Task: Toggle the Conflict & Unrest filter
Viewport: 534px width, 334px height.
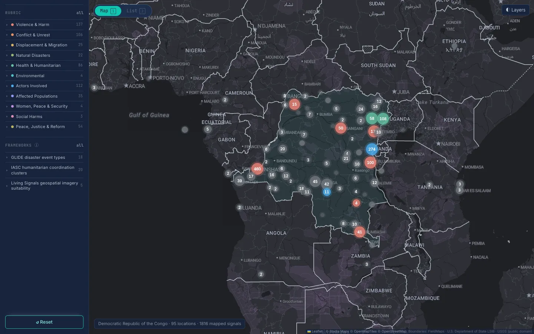Action: (x=44, y=35)
